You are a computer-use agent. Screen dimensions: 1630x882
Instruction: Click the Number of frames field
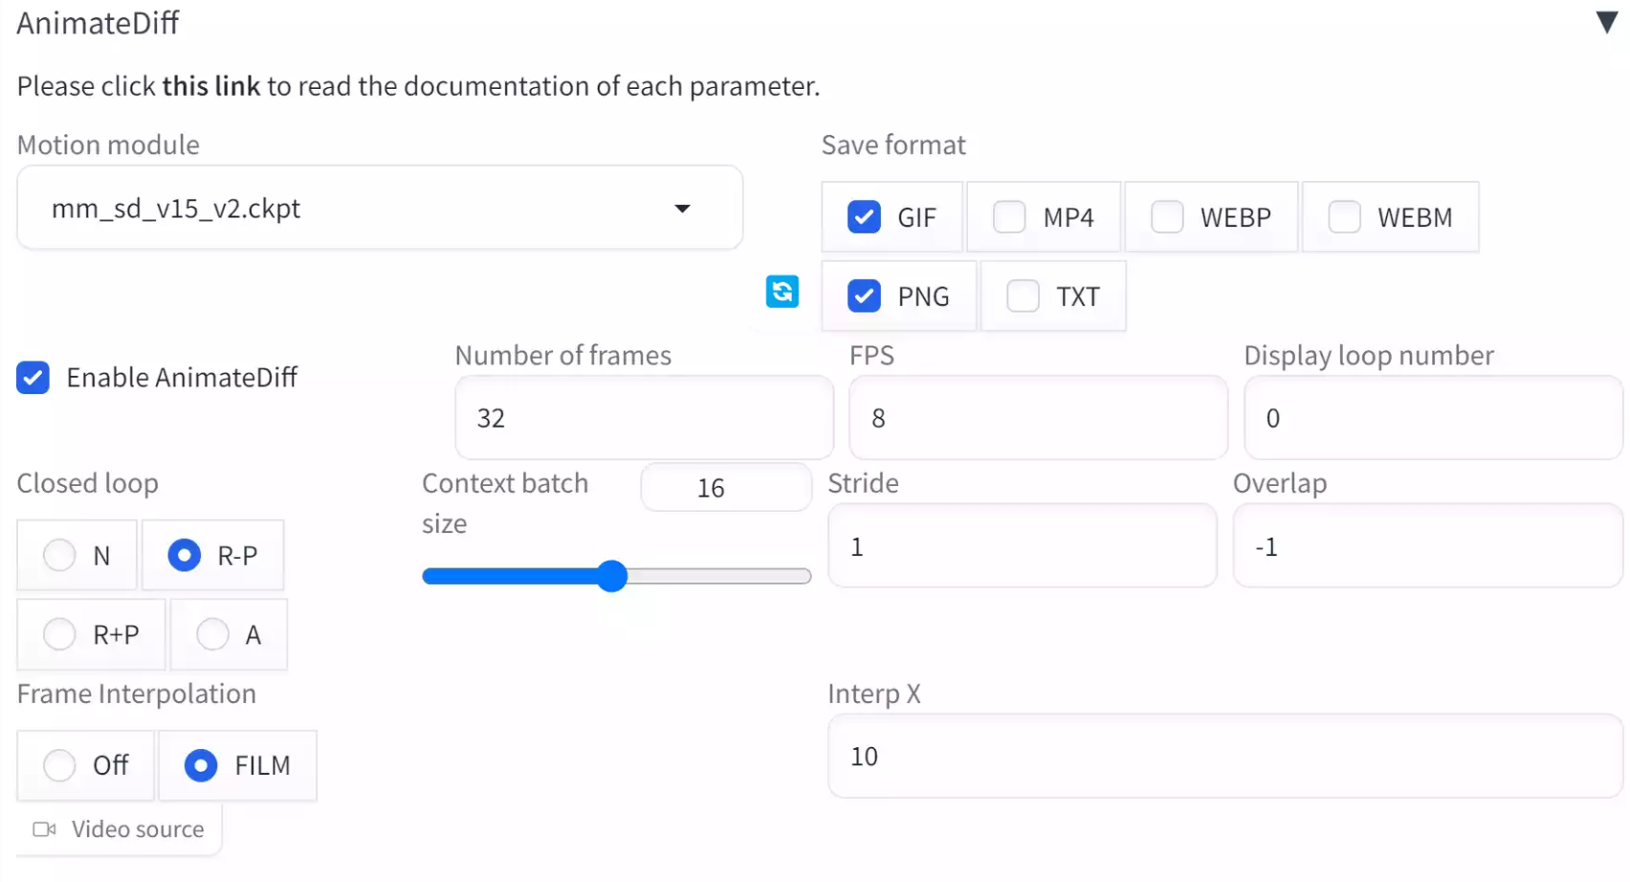pyautogui.click(x=644, y=418)
